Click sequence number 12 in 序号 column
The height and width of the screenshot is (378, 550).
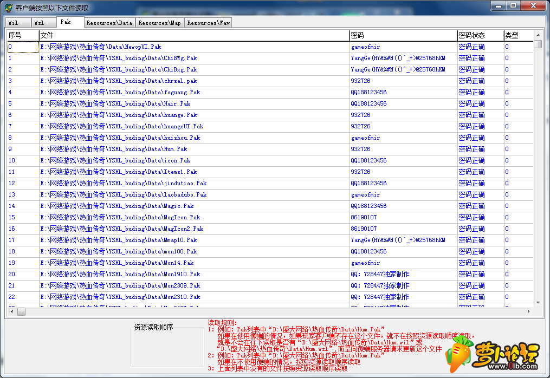click(12, 183)
